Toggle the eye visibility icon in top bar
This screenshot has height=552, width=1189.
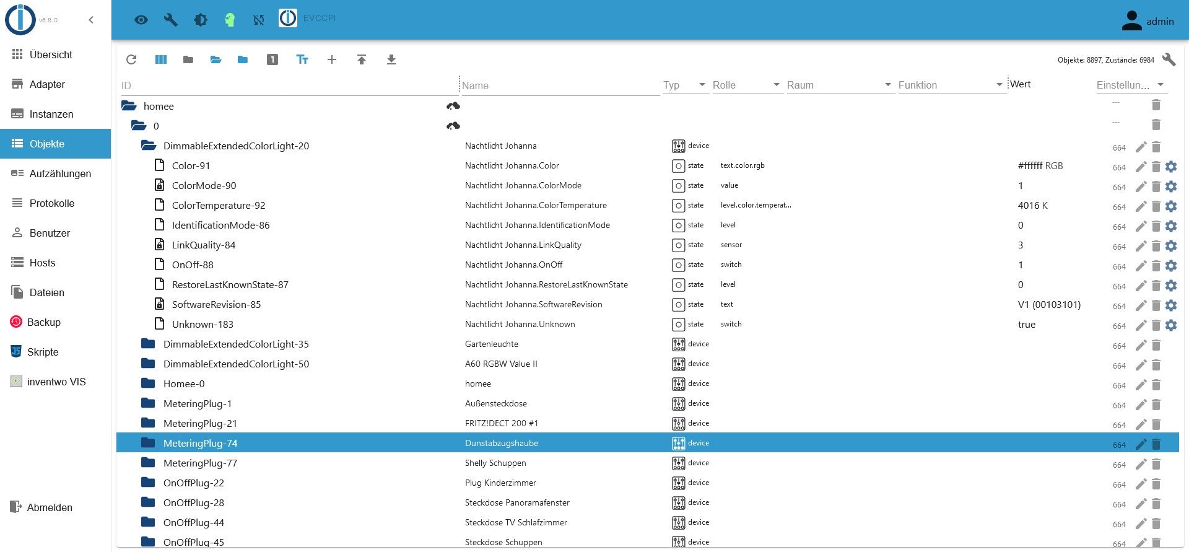[x=141, y=20]
